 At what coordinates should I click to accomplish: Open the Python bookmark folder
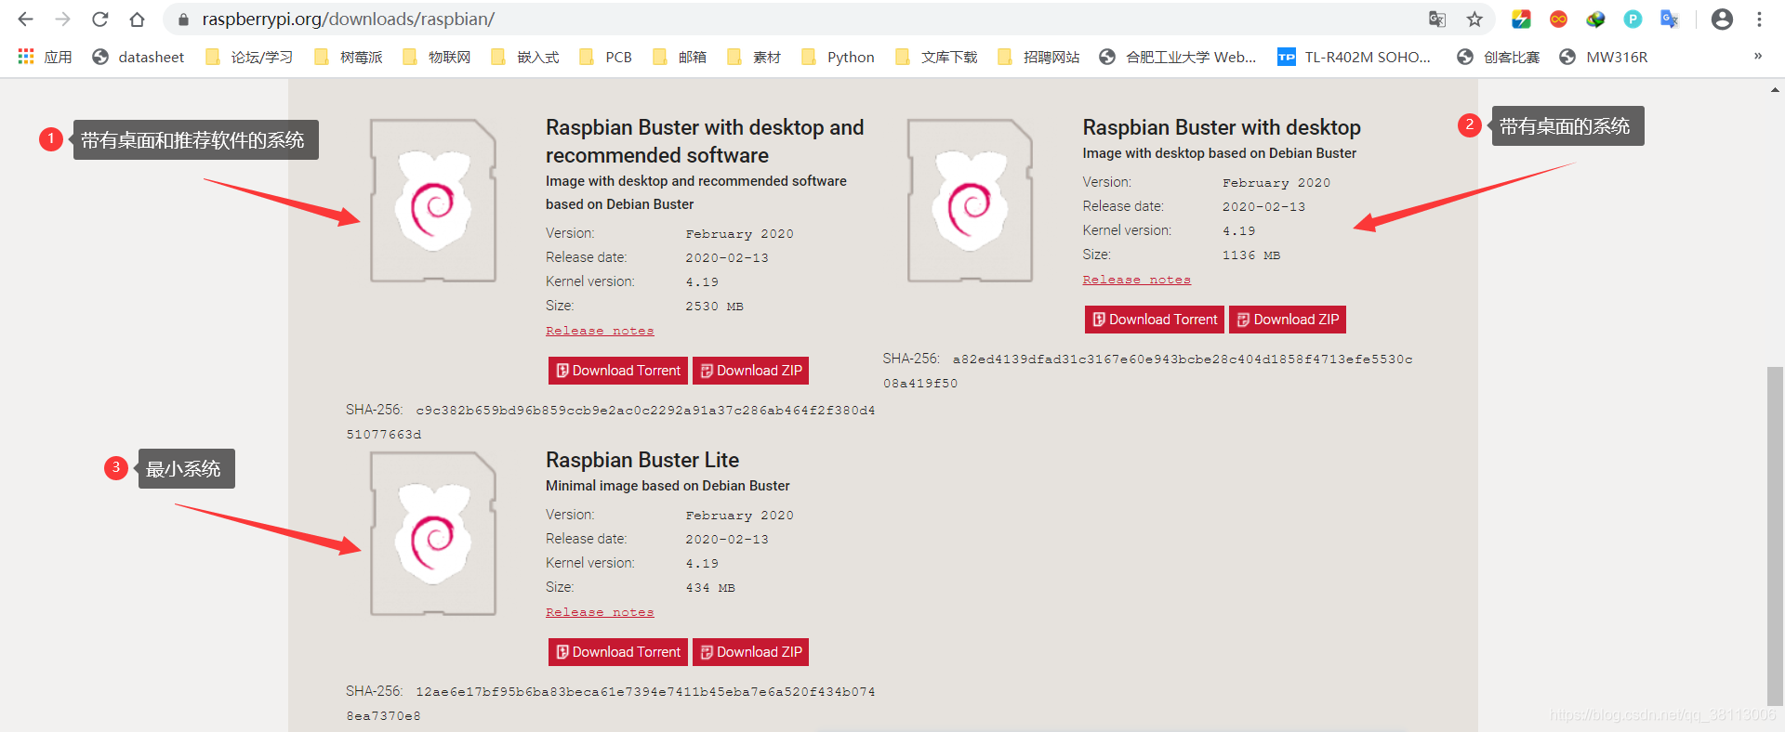838,57
